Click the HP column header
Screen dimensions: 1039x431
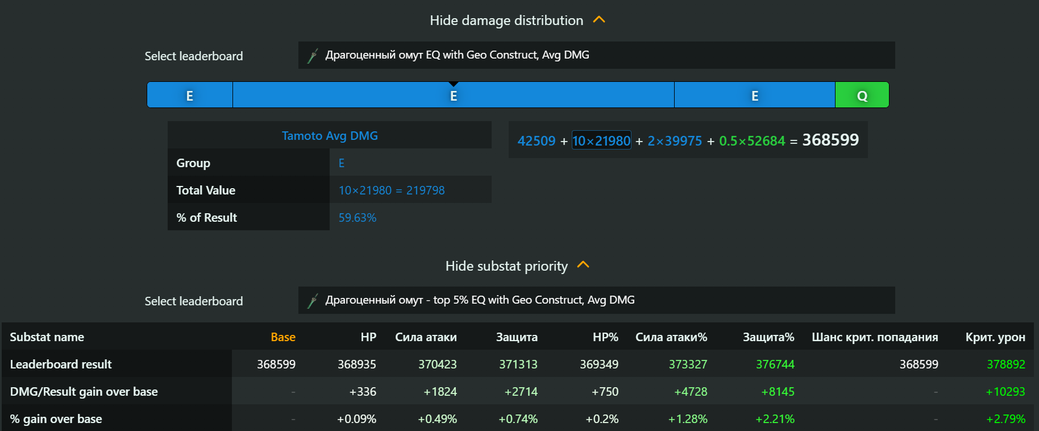pyautogui.click(x=368, y=337)
